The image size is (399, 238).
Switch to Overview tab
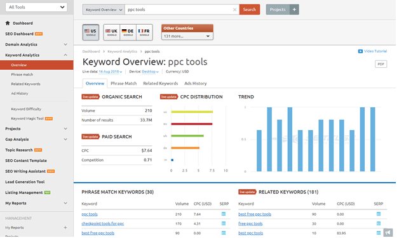coord(95,83)
